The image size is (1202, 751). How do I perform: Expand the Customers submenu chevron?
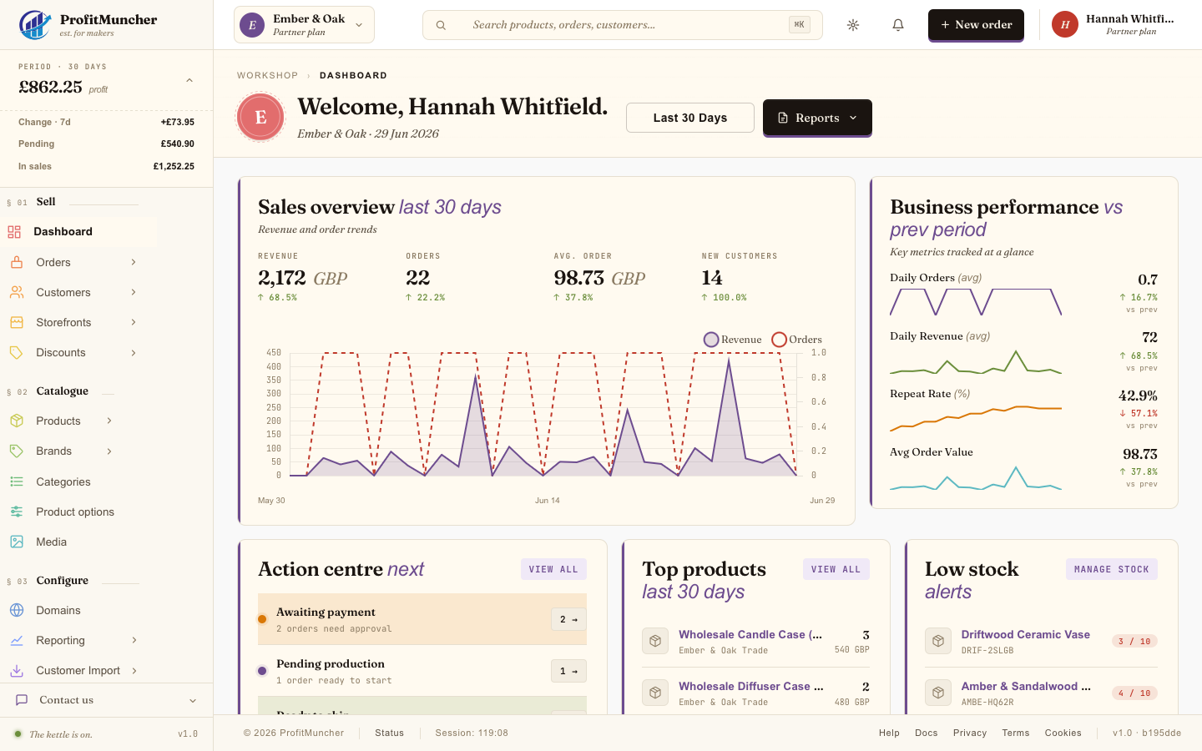134,292
